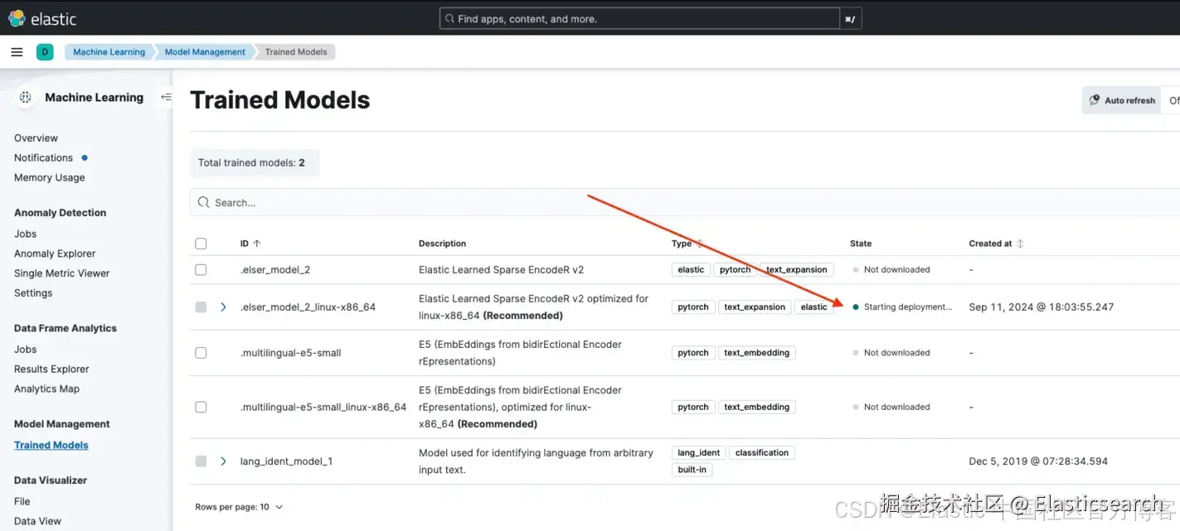Expand the .elser_model_2_linux-x86_64 row

tap(223, 307)
